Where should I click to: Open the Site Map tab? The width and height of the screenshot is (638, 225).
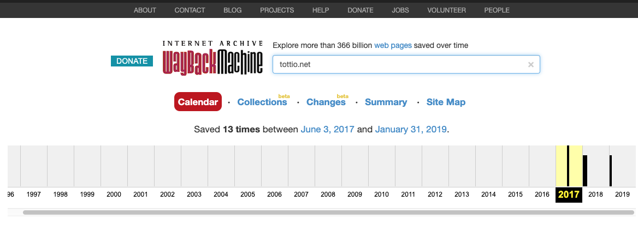[446, 102]
